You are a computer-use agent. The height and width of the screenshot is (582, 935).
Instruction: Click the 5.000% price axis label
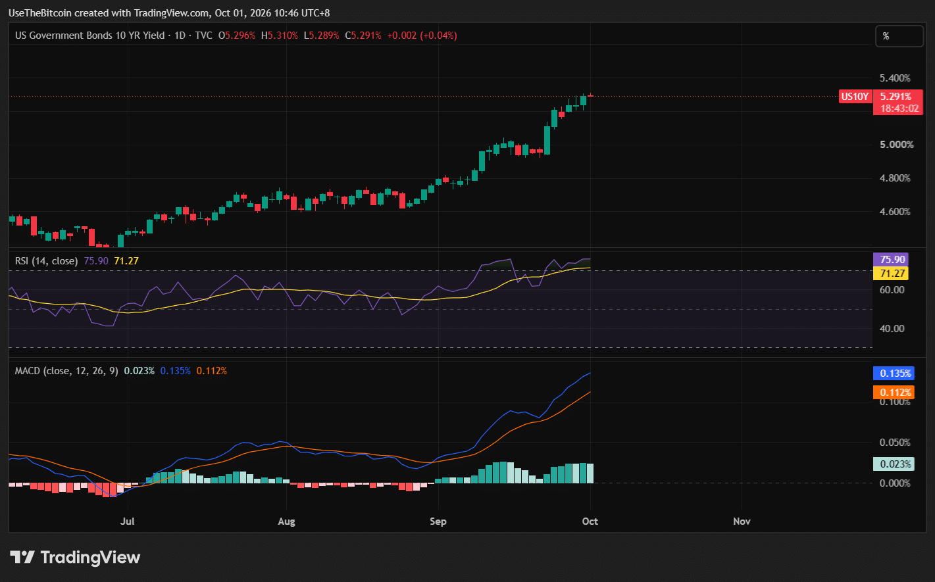896,145
